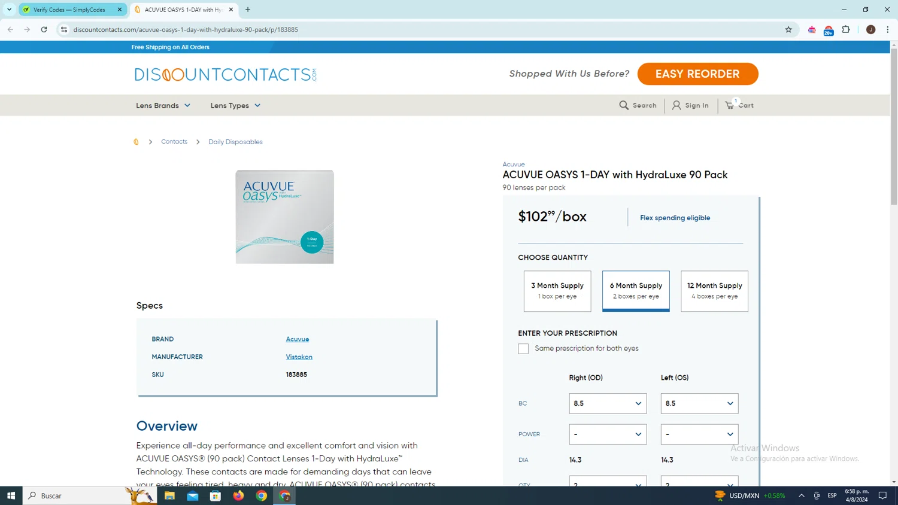Select 3 Month Supply option

click(557, 291)
